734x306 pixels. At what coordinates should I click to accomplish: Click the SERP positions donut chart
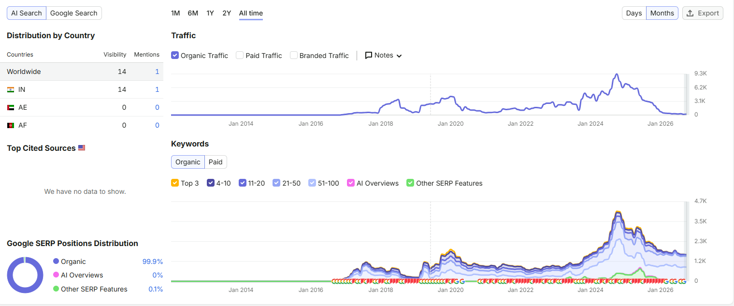pos(25,275)
